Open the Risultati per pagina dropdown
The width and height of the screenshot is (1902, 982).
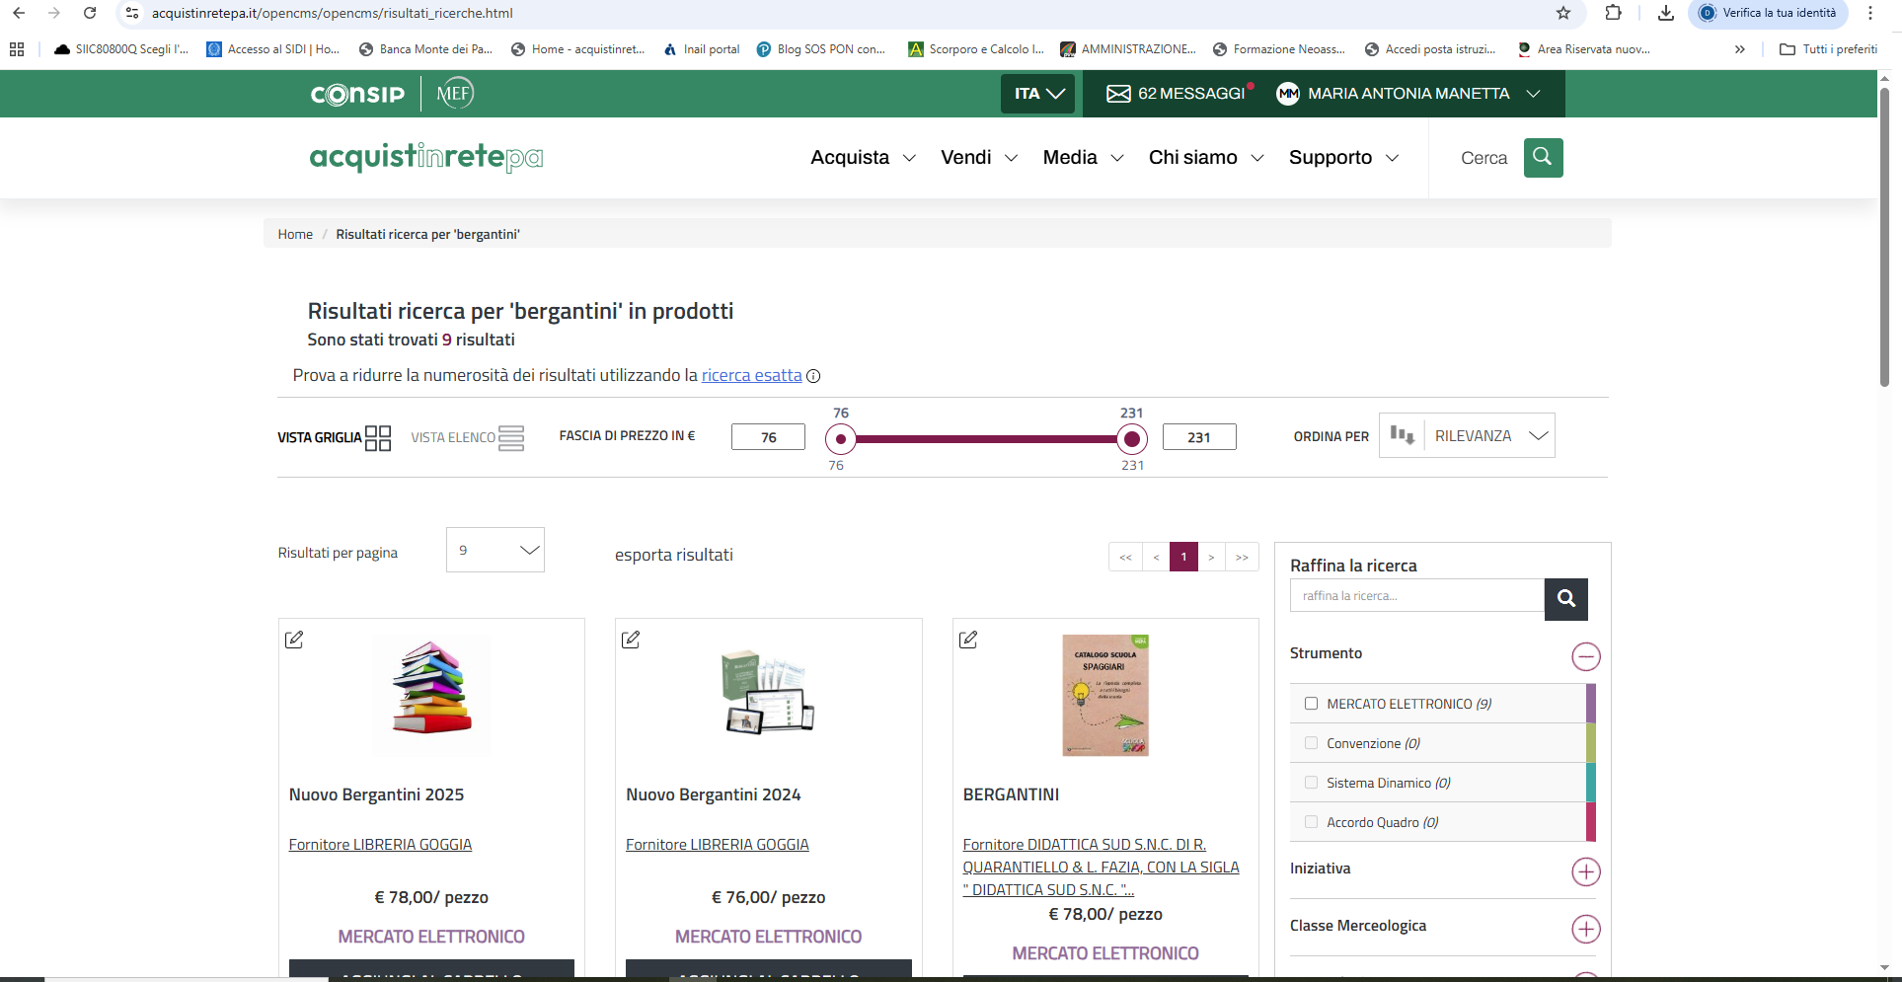(495, 550)
